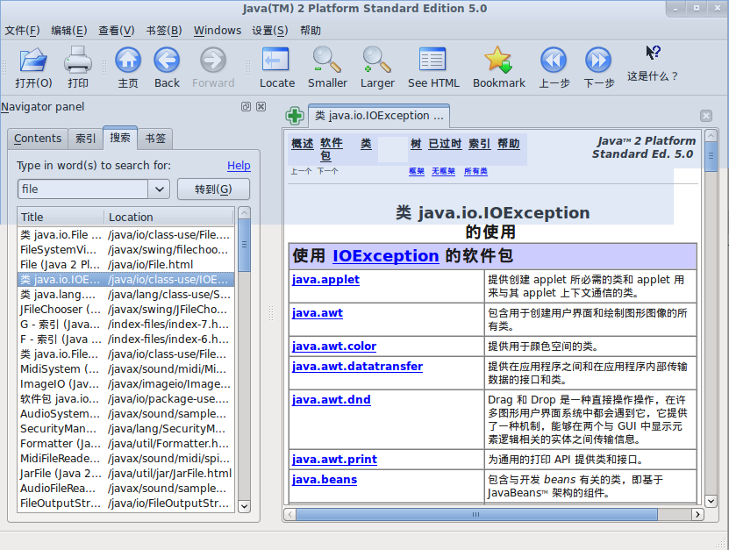Click the 这是什么？ help cursor icon
Viewport: 729px width, 550px height.
pos(653,54)
